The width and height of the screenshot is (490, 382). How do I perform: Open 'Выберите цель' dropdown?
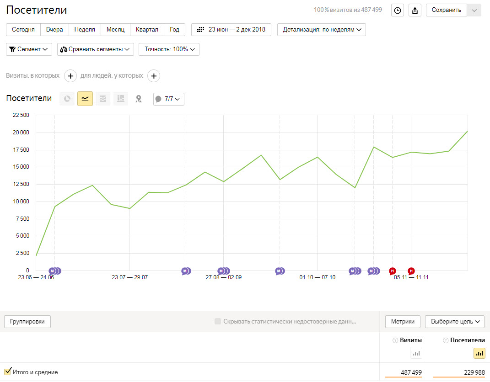click(455, 322)
